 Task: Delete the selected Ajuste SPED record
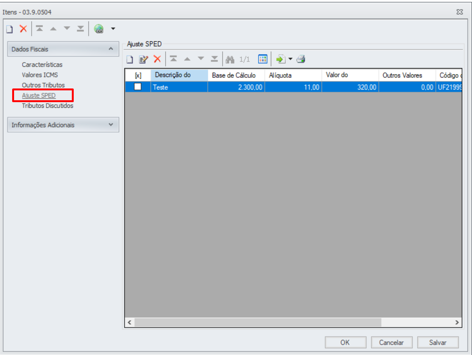pos(157,59)
